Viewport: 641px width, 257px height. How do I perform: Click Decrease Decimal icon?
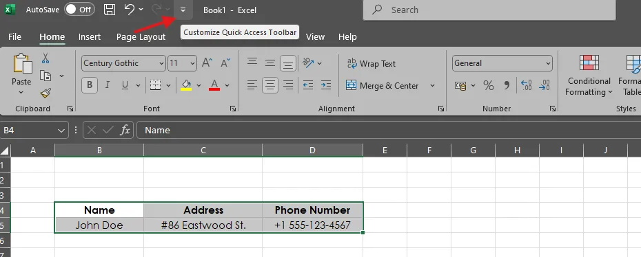545,85
